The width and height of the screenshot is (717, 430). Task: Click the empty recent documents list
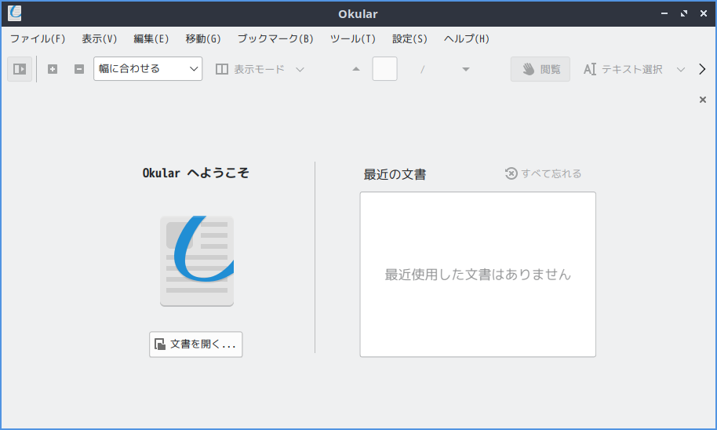pos(478,275)
